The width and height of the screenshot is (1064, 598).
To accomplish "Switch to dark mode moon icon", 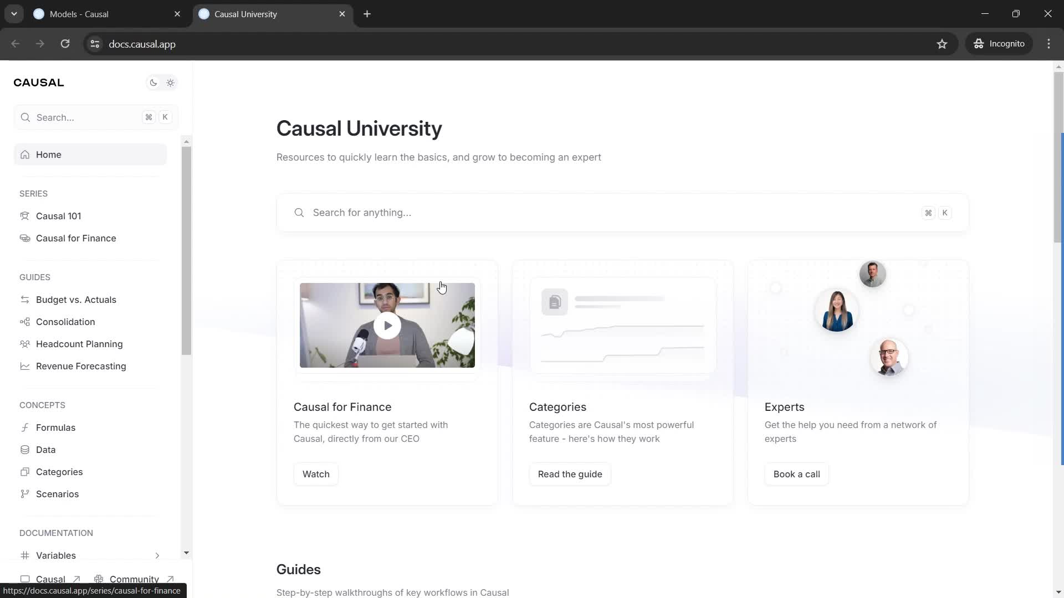I will (154, 83).
